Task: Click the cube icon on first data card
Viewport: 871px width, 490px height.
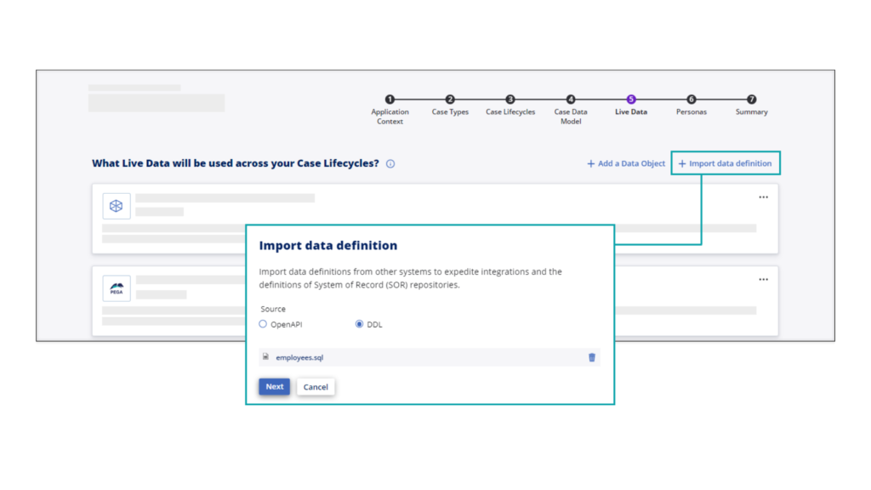Action: pos(117,206)
